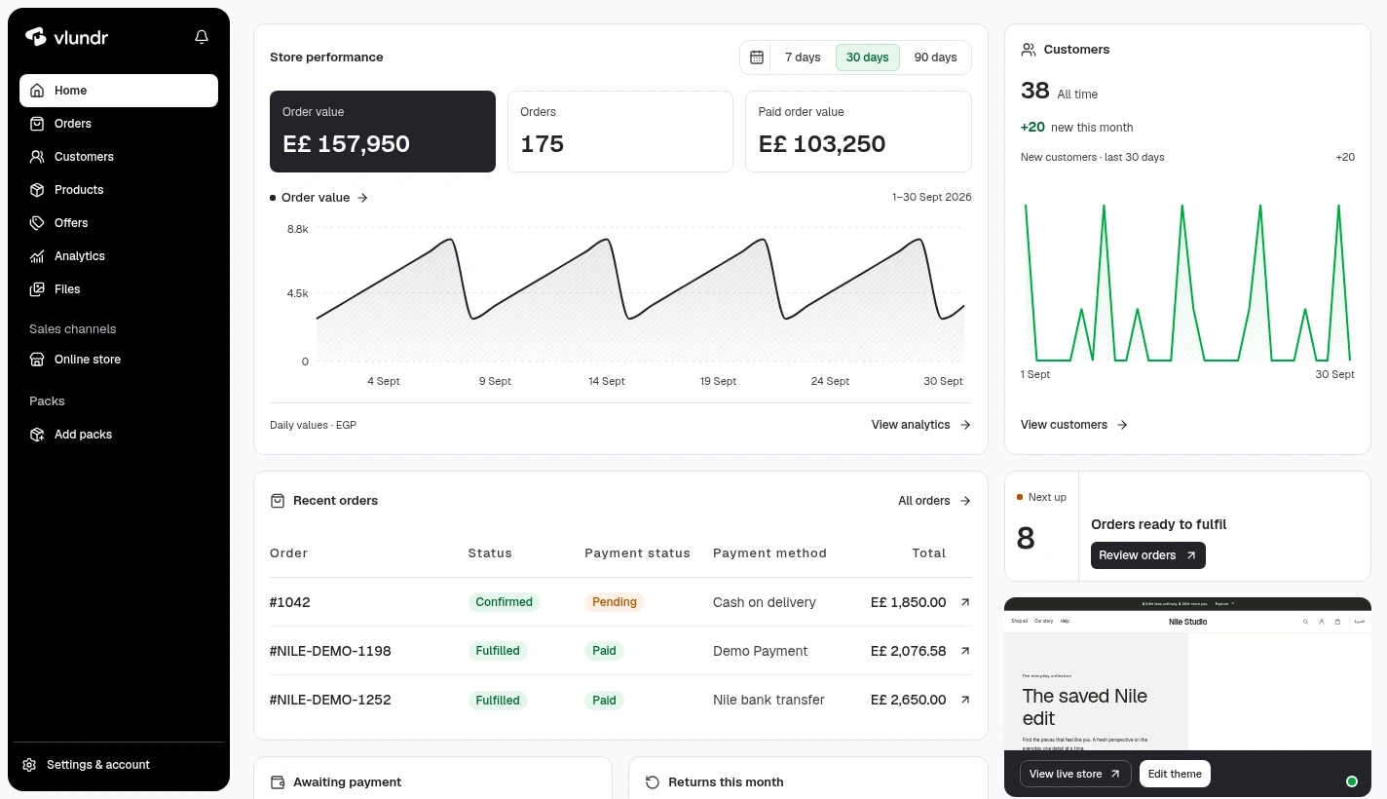Select the Orders metric card

(x=620, y=132)
